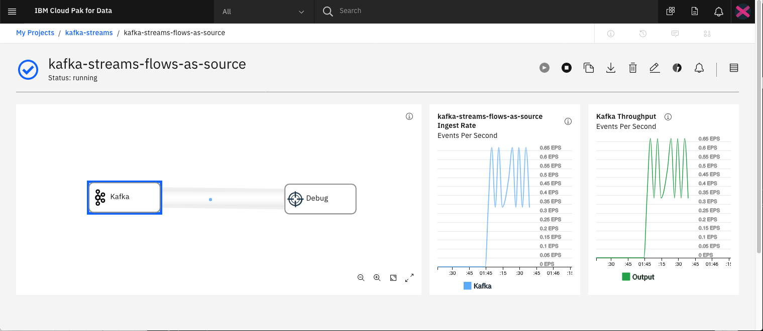The image size is (763, 331).
Task: Stop the running flow with the stop icon
Action: point(567,68)
